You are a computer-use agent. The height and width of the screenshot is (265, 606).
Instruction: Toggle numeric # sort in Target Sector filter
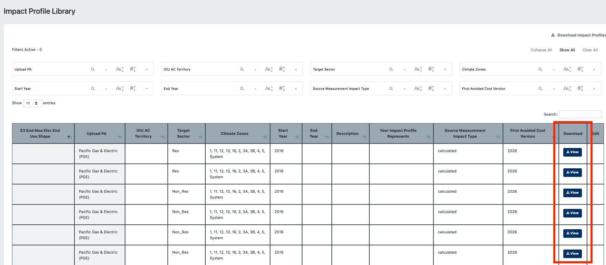coord(431,69)
